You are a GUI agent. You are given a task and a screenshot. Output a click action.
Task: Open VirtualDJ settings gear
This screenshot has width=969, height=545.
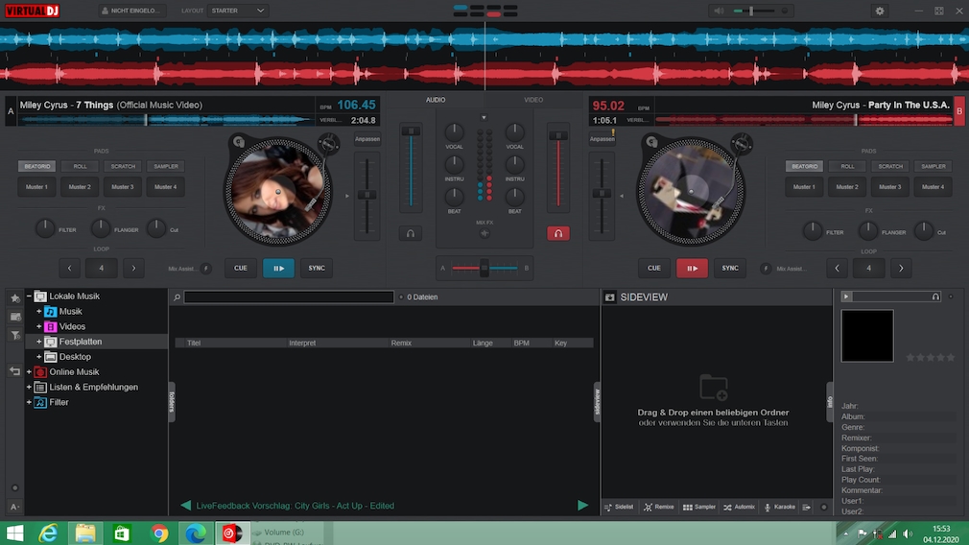880,11
